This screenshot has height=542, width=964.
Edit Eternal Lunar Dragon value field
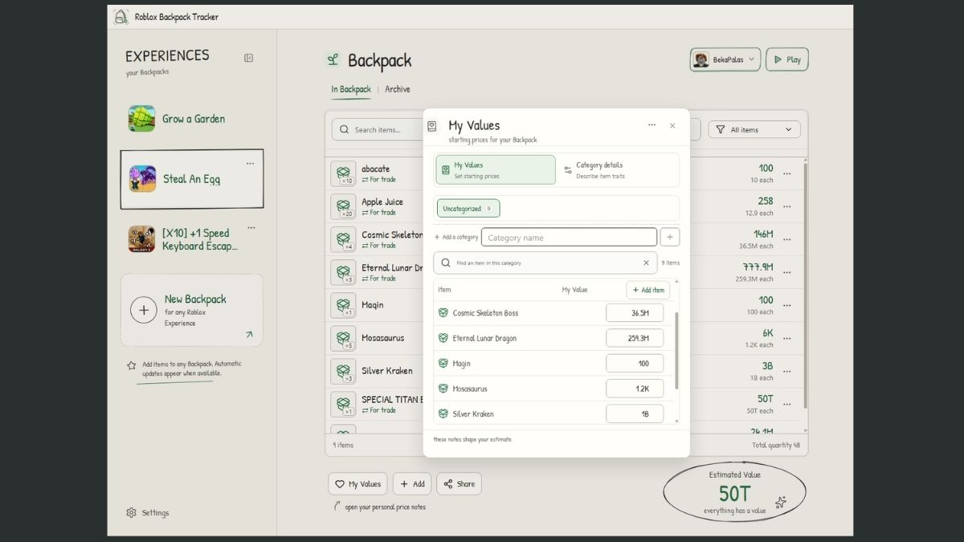point(635,338)
